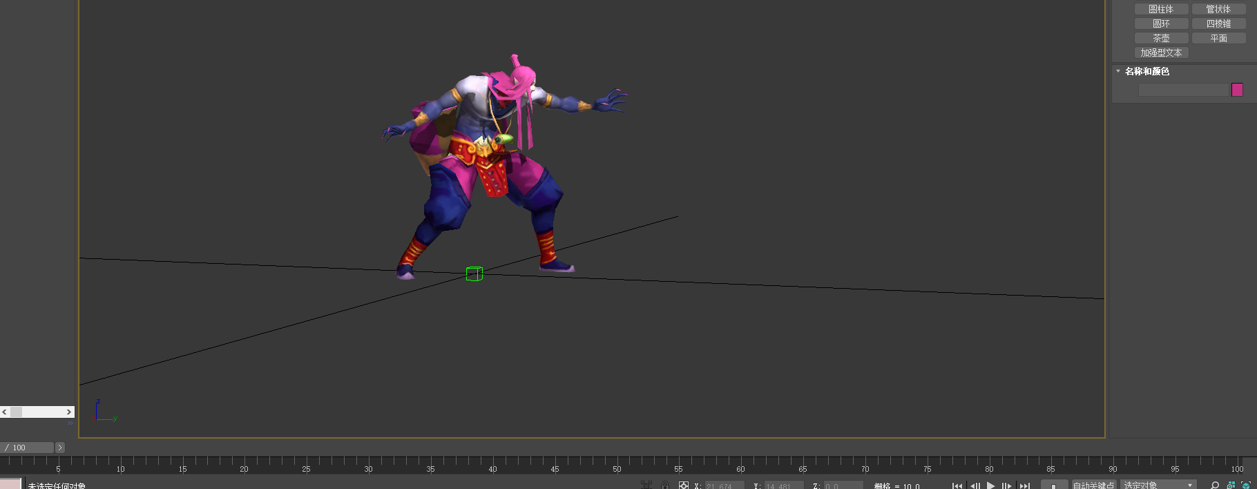Click the set key button
The height and width of the screenshot is (489, 1257).
[x=1054, y=485]
